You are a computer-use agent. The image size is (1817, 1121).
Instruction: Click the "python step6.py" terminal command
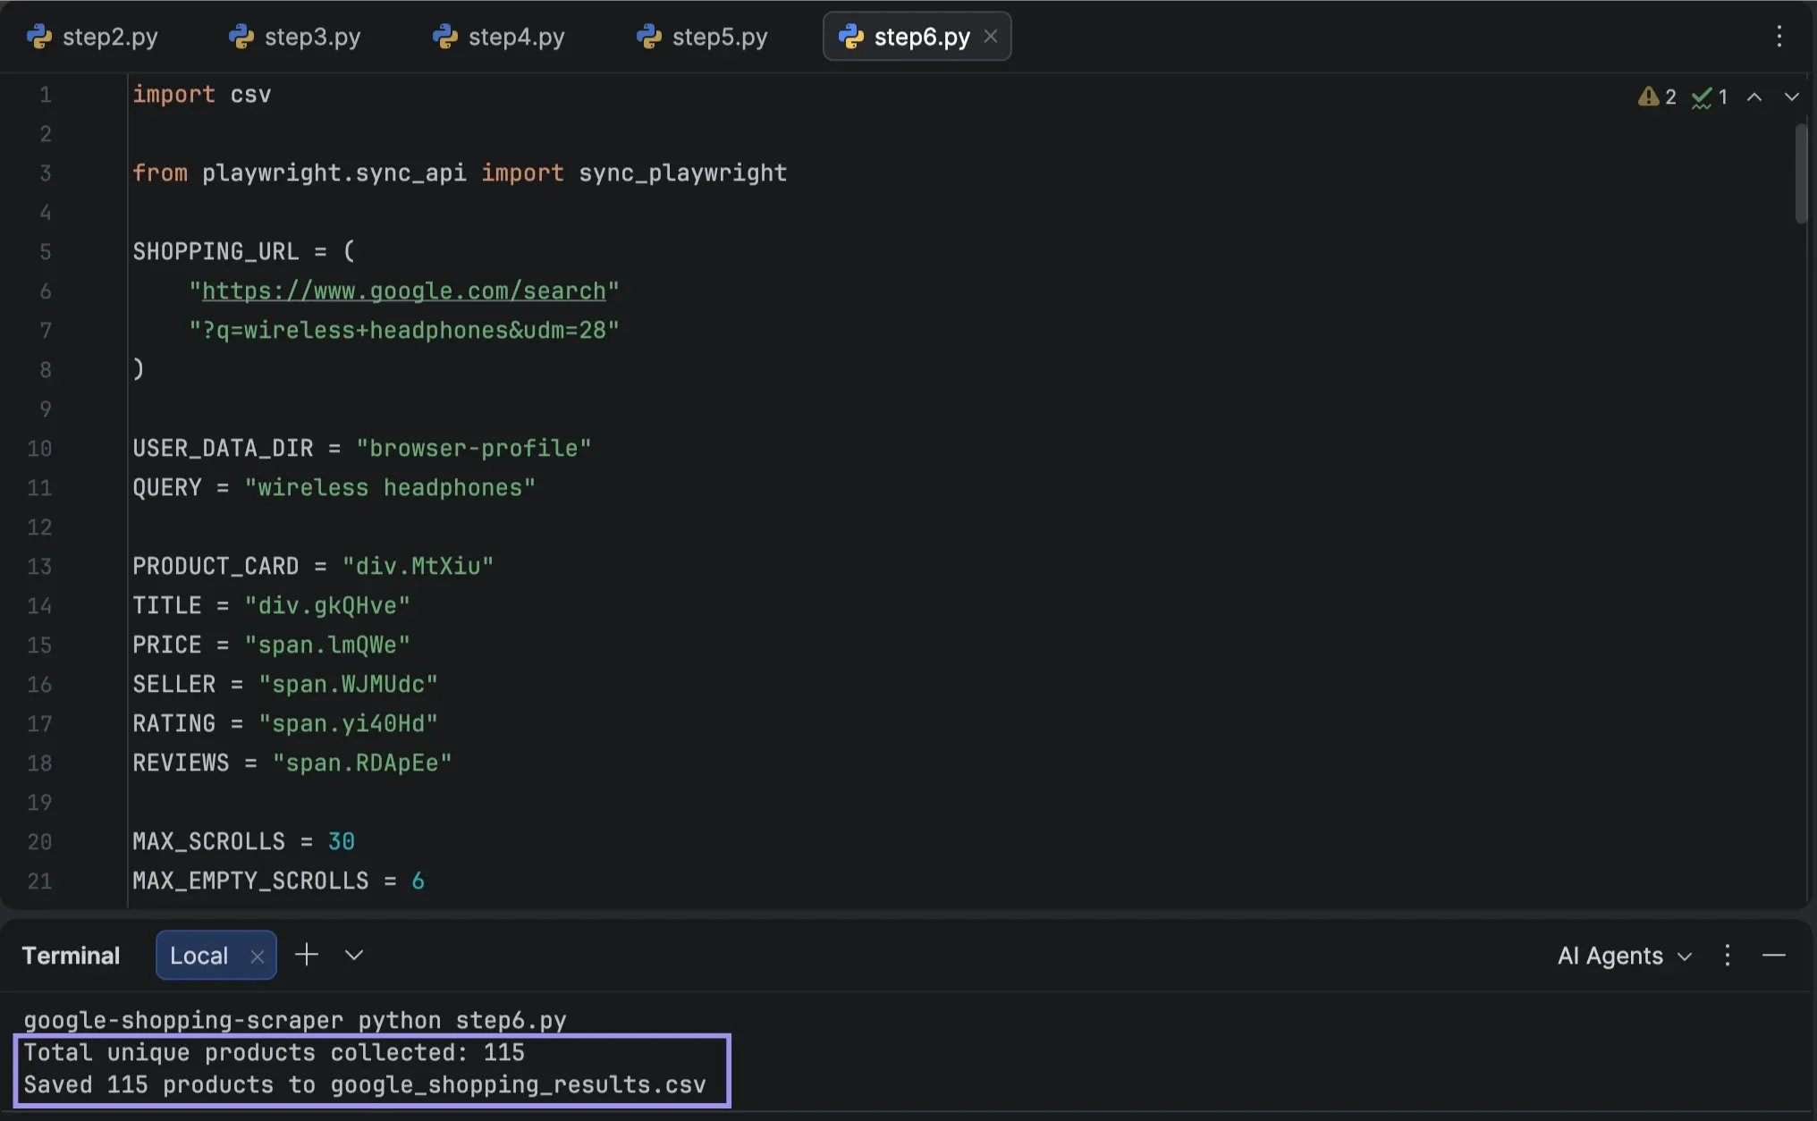pos(462,1021)
